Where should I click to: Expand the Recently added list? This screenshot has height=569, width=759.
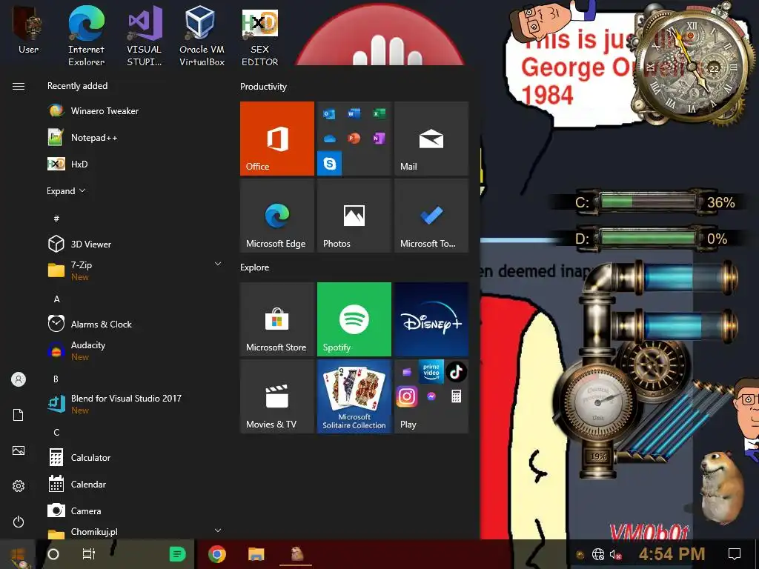(x=66, y=190)
